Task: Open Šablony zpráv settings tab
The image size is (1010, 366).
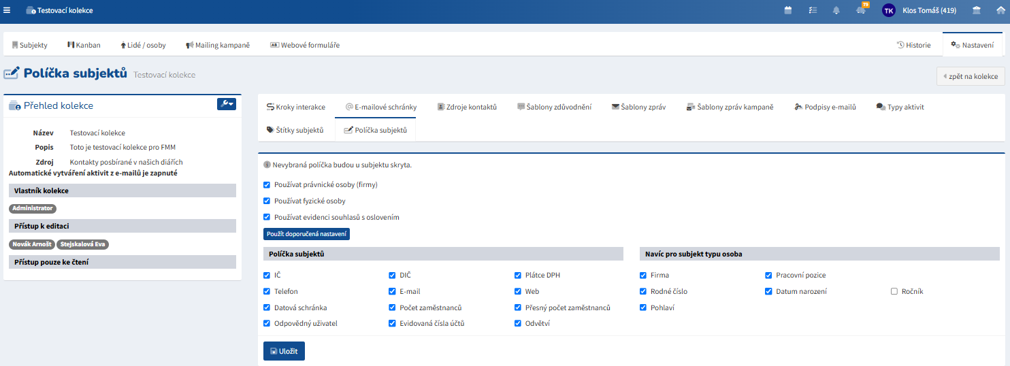Action: [638, 107]
